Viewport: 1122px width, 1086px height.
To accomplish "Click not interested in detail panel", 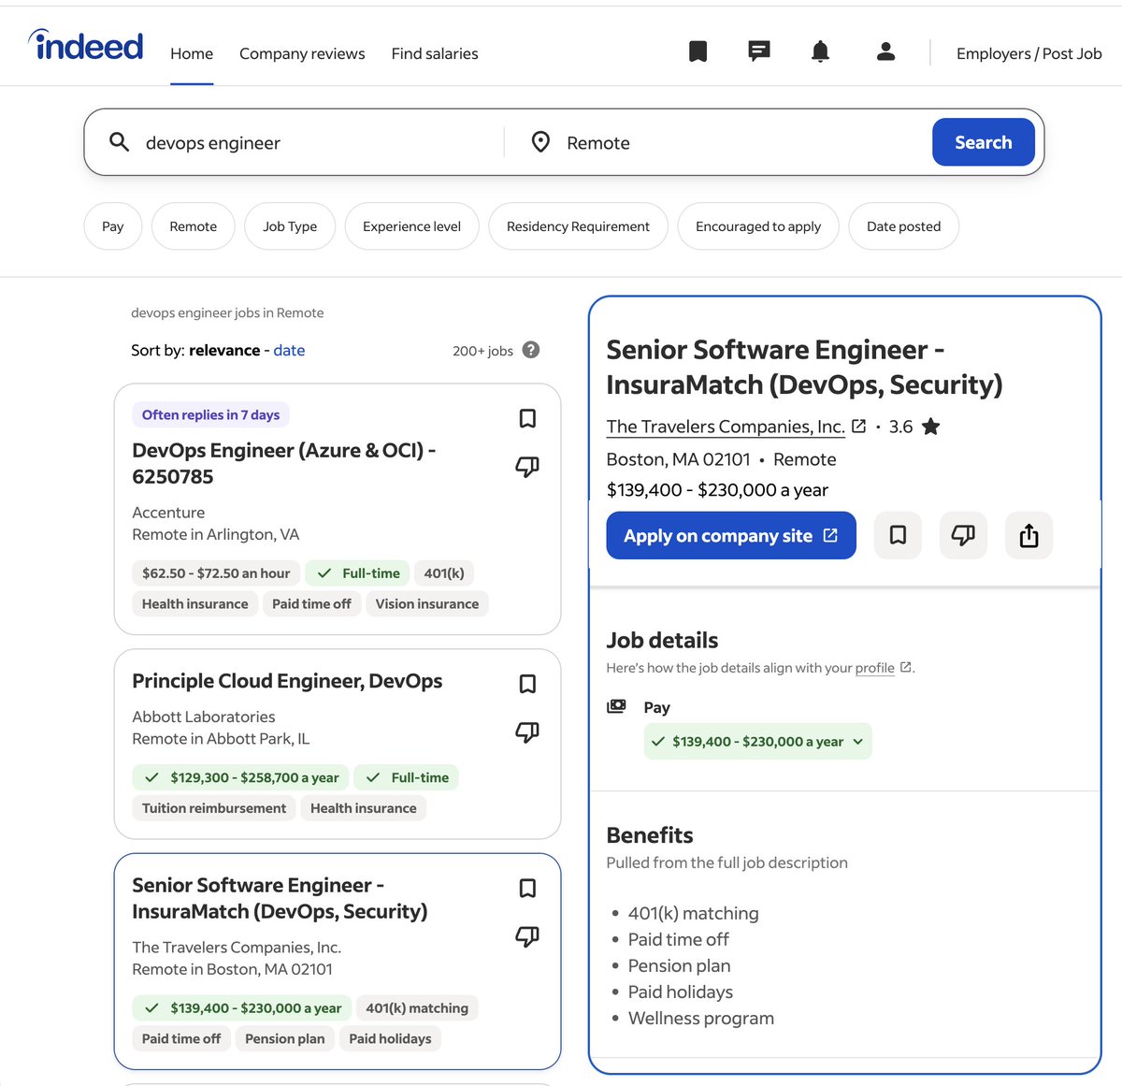I will pyautogui.click(x=963, y=535).
